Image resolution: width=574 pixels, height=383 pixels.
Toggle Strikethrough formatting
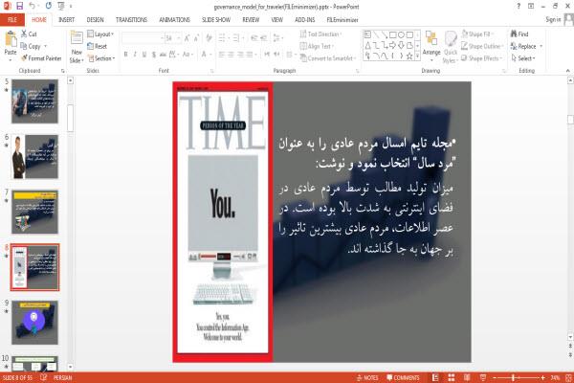click(163, 55)
